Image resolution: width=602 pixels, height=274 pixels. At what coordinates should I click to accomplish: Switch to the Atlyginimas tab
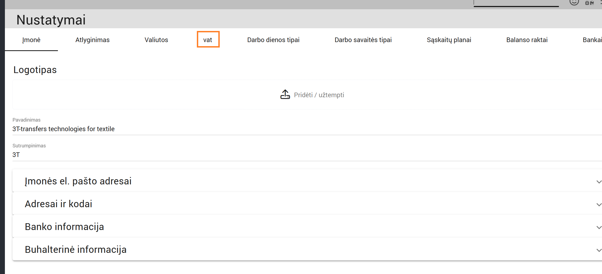[92, 40]
